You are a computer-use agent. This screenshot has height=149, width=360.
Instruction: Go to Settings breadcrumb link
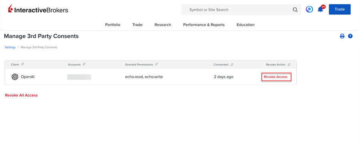[10, 47]
